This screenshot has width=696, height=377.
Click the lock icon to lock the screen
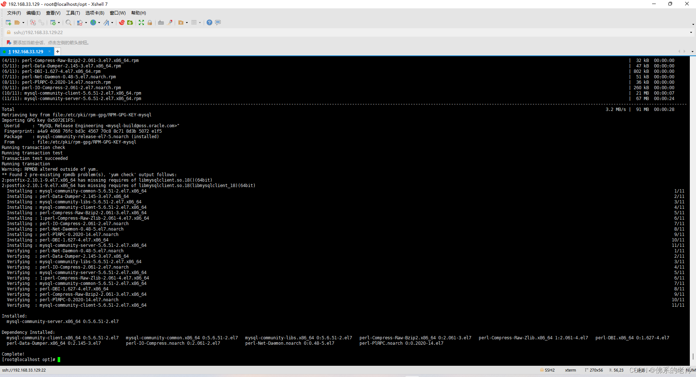[x=149, y=22]
